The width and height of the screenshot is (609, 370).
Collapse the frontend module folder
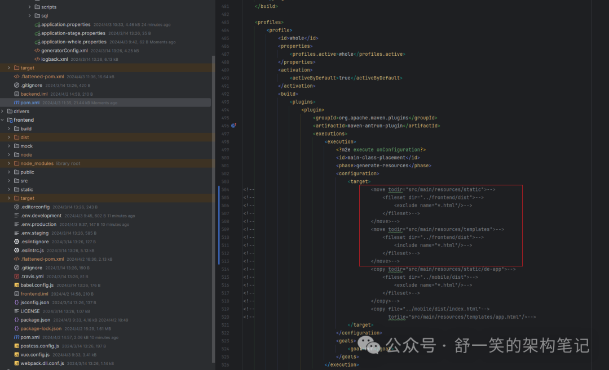click(3, 120)
